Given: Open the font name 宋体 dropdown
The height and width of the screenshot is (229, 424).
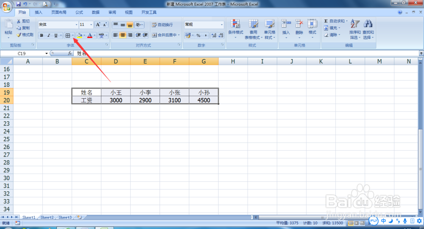Looking at the screenshot, I should (76, 25).
